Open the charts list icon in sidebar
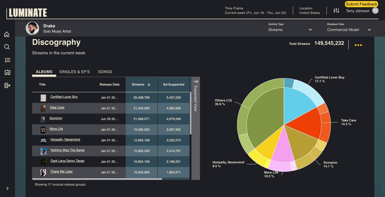 coord(7,60)
